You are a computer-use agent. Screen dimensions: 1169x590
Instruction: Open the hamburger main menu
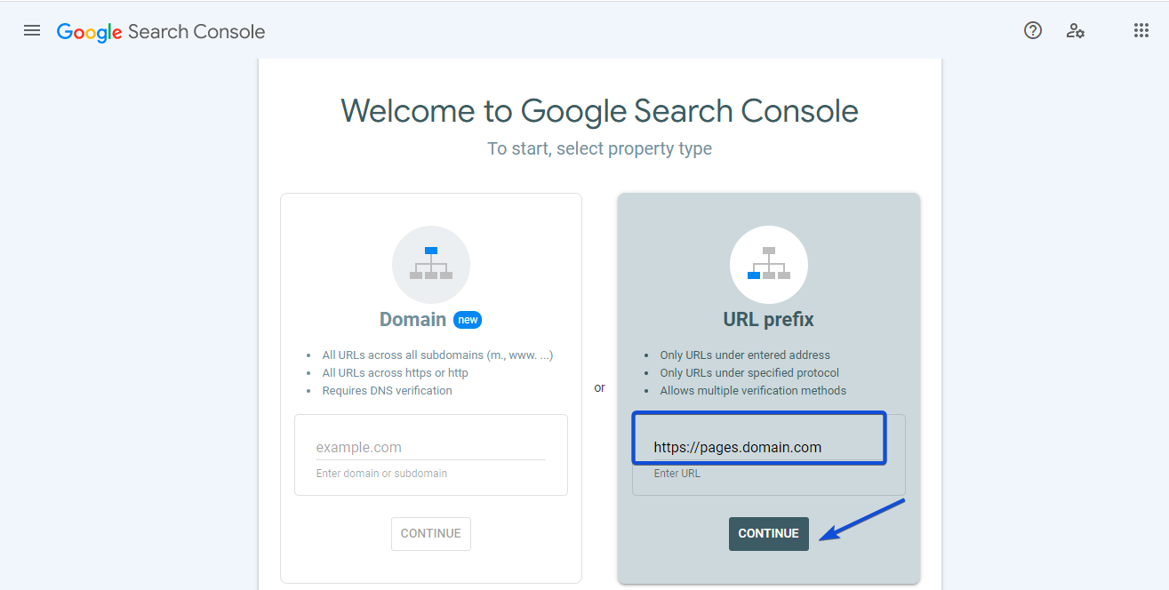[32, 31]
